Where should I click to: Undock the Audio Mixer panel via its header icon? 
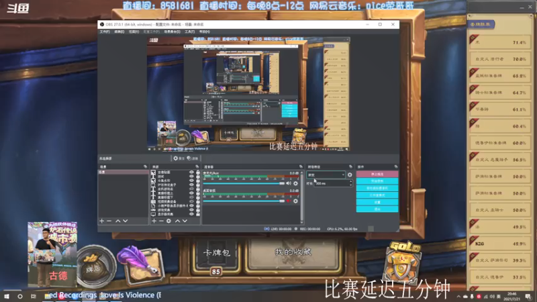pyautogui.click(x=301, y=166)
